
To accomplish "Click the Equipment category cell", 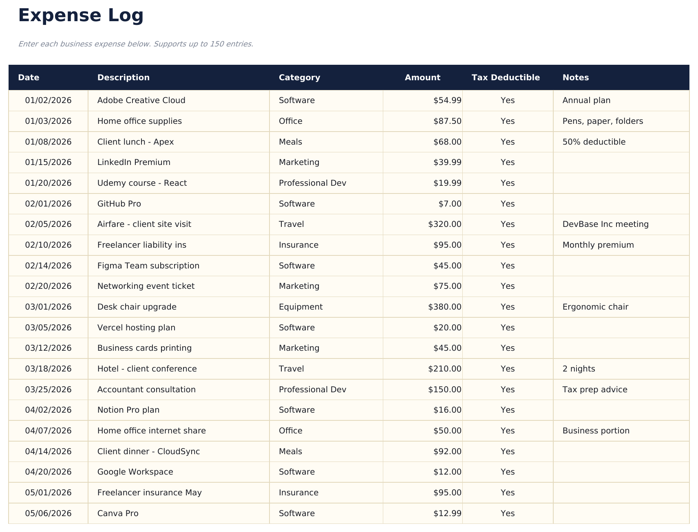I will (x=300, y=307).
